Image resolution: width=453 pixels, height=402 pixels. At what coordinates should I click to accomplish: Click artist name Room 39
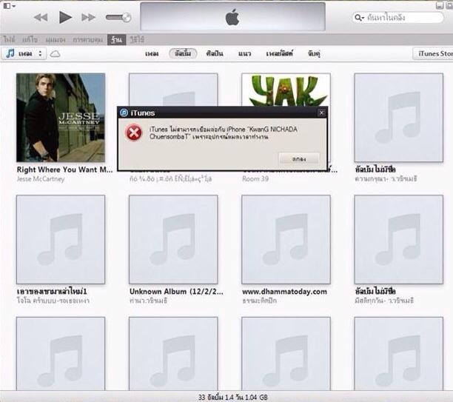255,179
